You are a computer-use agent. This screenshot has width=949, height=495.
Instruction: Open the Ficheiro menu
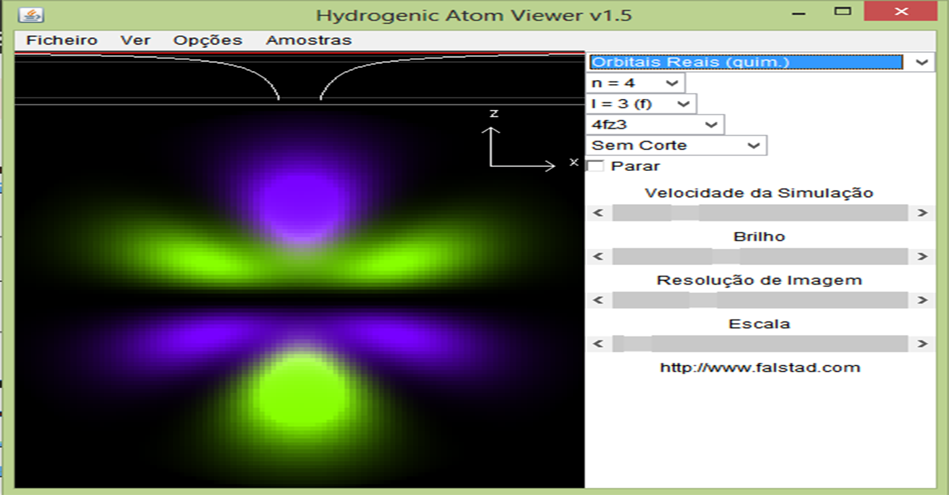click(x=62, y=40)
